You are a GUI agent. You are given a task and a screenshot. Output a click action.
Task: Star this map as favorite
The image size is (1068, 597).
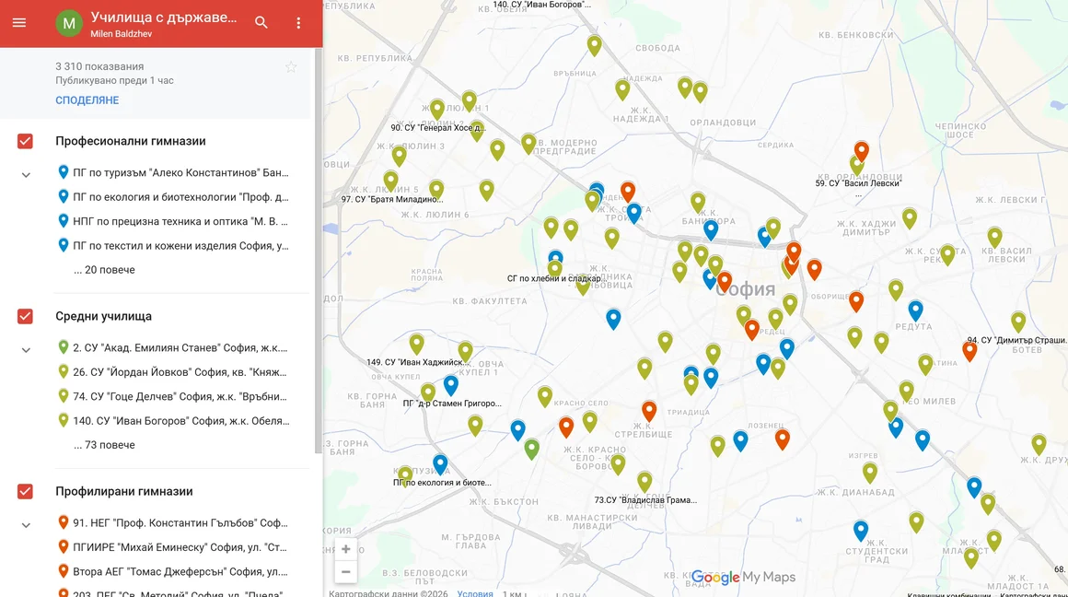(x=291, y=66)
